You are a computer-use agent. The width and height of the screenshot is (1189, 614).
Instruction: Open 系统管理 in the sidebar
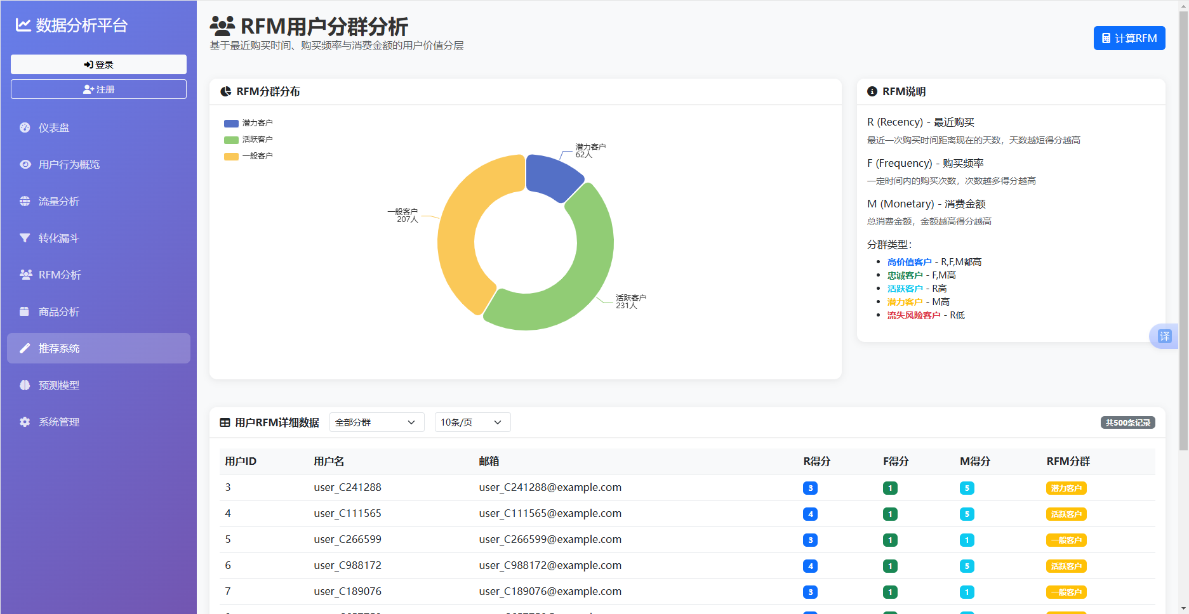click(x=98, y=422)
